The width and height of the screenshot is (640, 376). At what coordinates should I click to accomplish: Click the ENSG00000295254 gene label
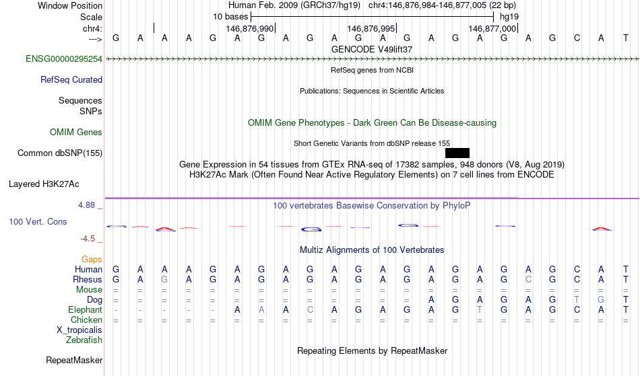coord(64,59)
